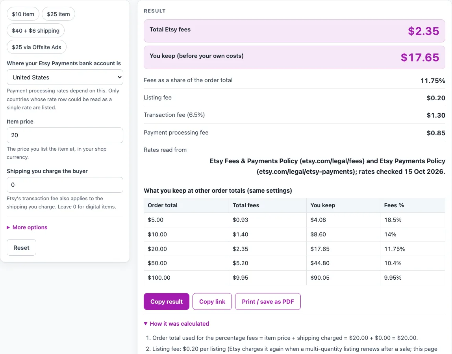Click Copy result button
452x354 pixels.
[166, 302]
